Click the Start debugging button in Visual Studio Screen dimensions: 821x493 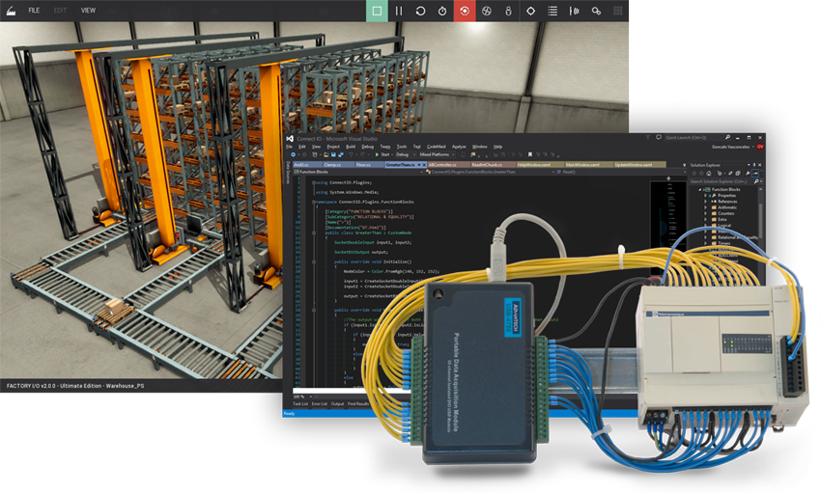point(382,154)
